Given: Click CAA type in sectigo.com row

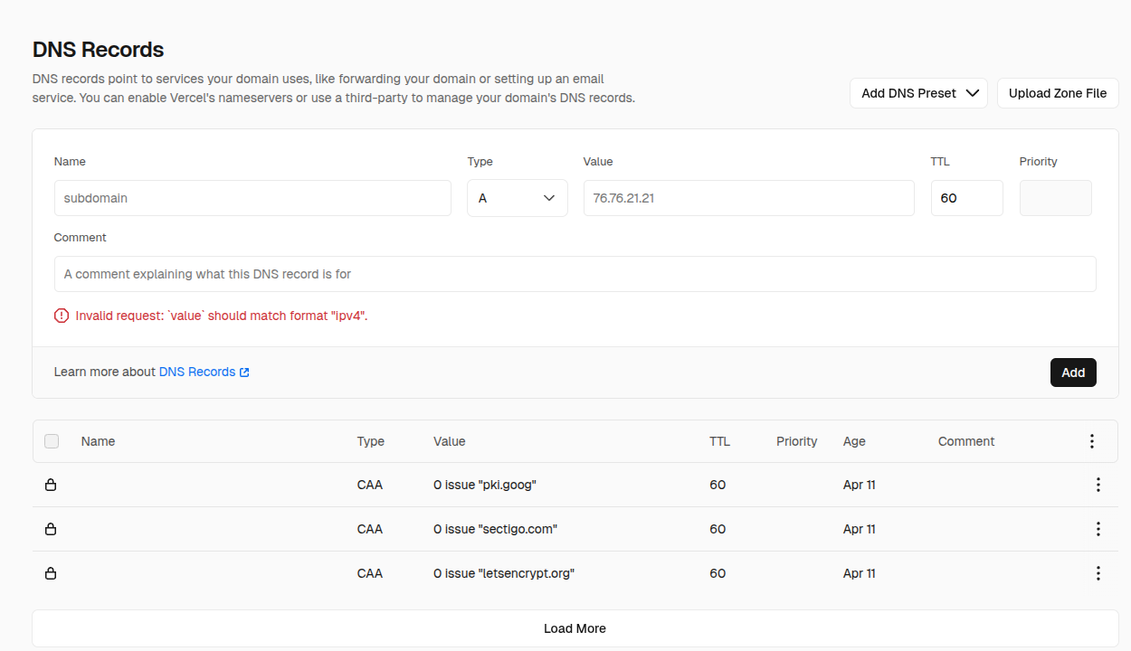Looking at the screenshot, I should coord(370,529).
